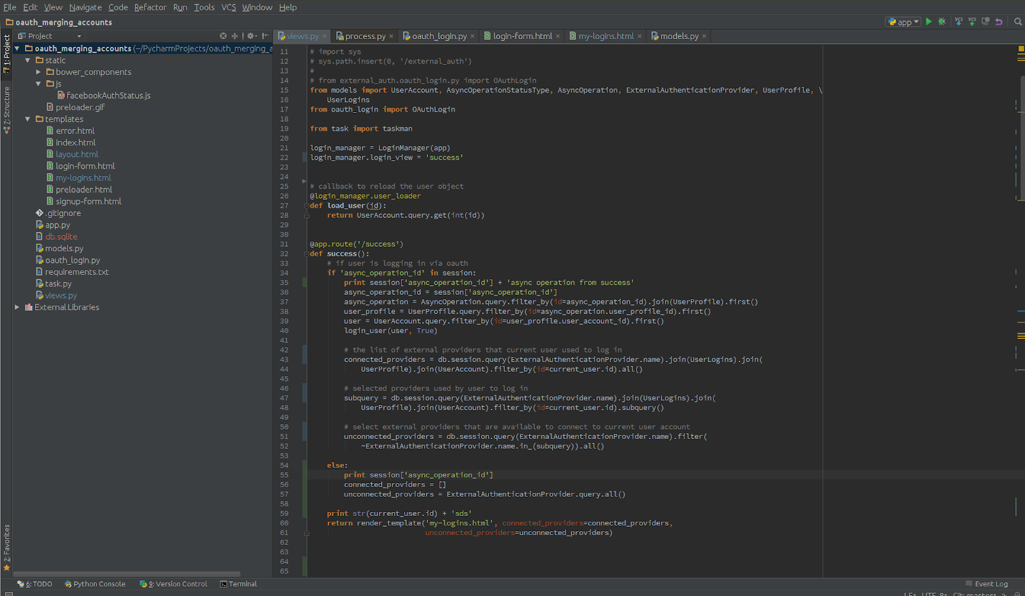The image size is (1025, 596).
Task: Run the app configuration
Action: tap(929, 22)
